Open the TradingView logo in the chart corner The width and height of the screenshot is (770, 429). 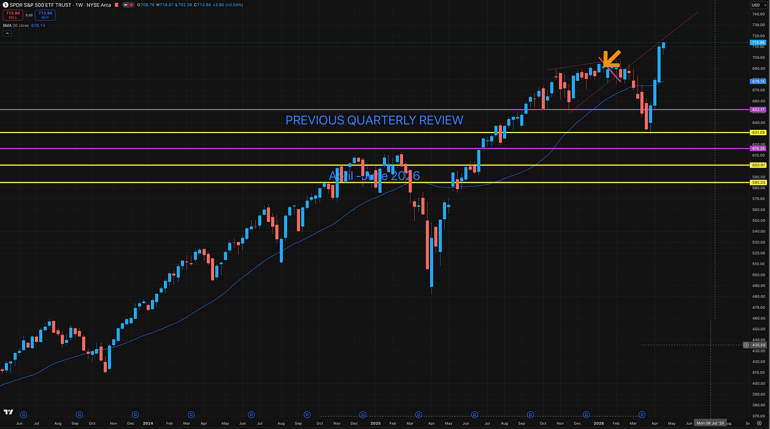[x=8, y=413]
